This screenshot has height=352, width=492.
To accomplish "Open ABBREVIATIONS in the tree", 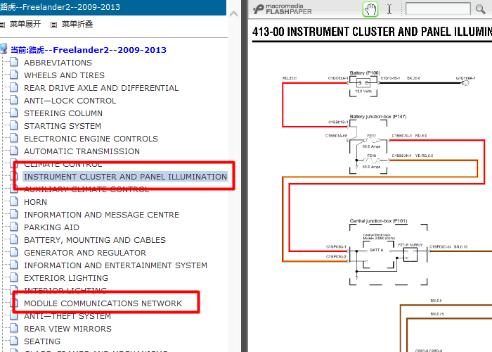I will (58, 63).
